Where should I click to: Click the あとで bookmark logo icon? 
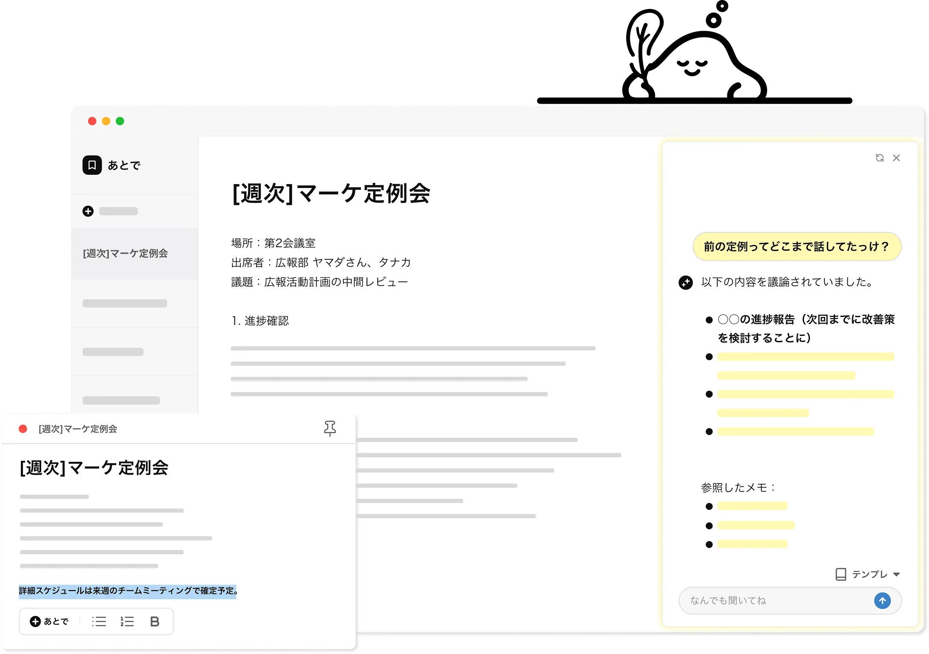point(92,165)
